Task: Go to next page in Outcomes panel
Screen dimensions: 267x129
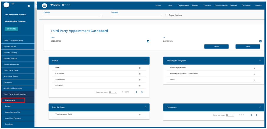Action: (257, 115)
